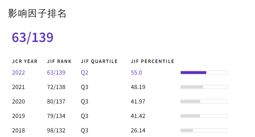This screenshot has width=255, height=137.
Task: Select the Q2 quartile for 2022
Action: click(x=85, y=73)
